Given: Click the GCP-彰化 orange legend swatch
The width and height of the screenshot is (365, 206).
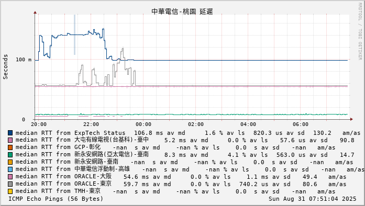Looking at the screenshot, I should coord(10,147).
